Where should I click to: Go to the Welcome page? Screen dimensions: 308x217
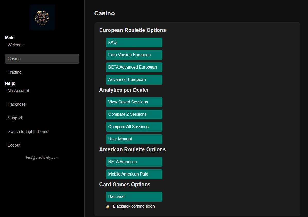(16, 45)
